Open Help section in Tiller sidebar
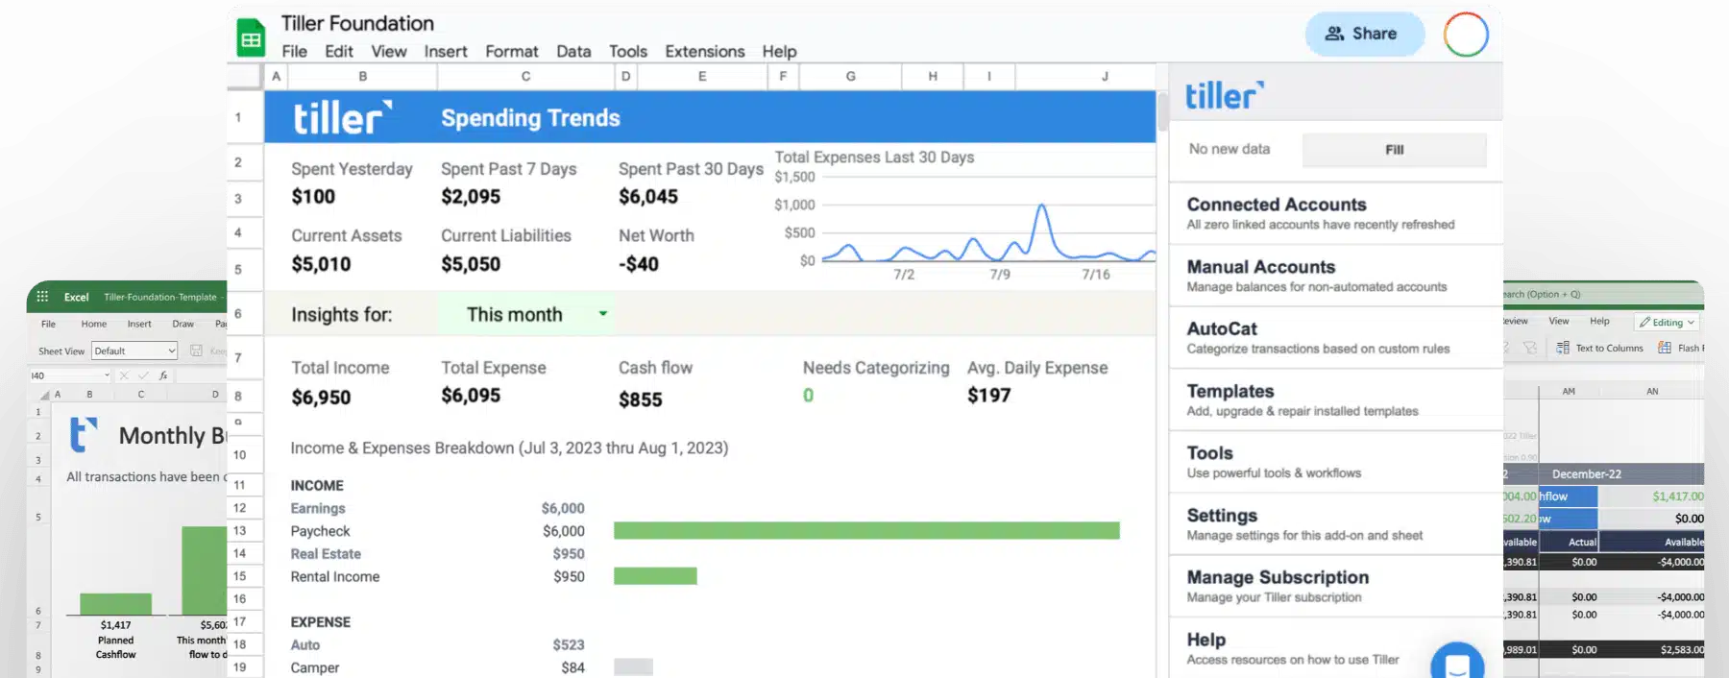 [1335, 648]
